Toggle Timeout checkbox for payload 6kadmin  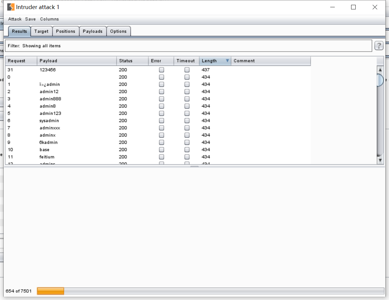tap(187, 142)
